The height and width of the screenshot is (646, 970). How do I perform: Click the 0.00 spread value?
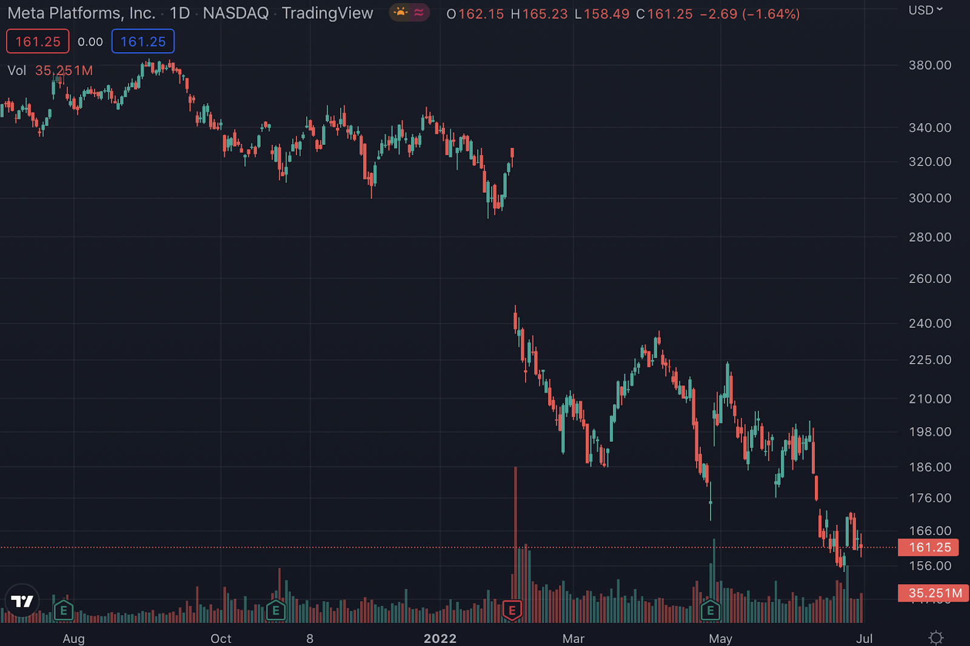coord(90,42)
